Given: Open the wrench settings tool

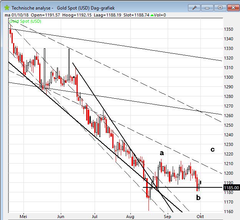Looking at the screenshot, I should 194,8.
